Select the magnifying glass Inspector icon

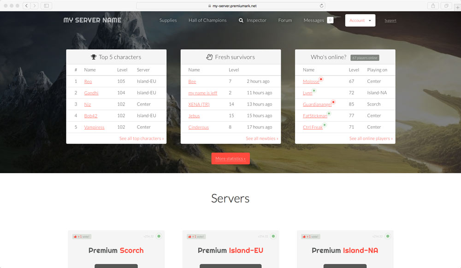coord(240,20)
